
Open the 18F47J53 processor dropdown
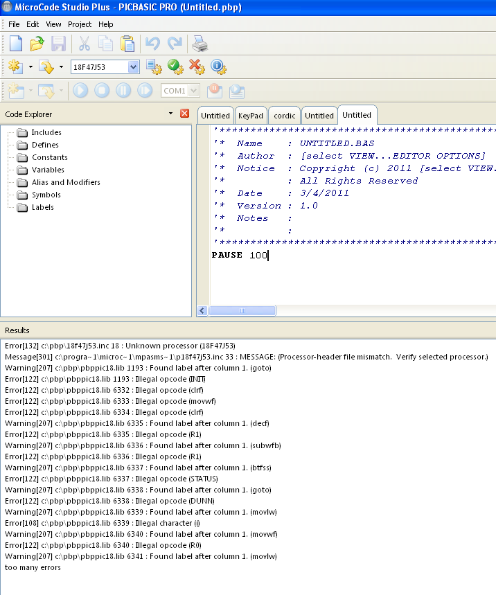(134, 67)
